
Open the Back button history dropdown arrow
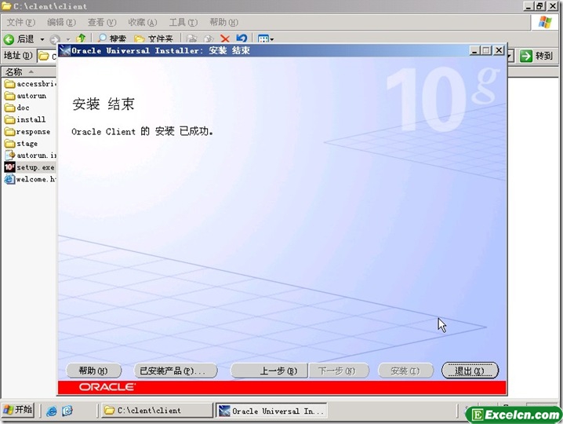(x=42, y=38)
